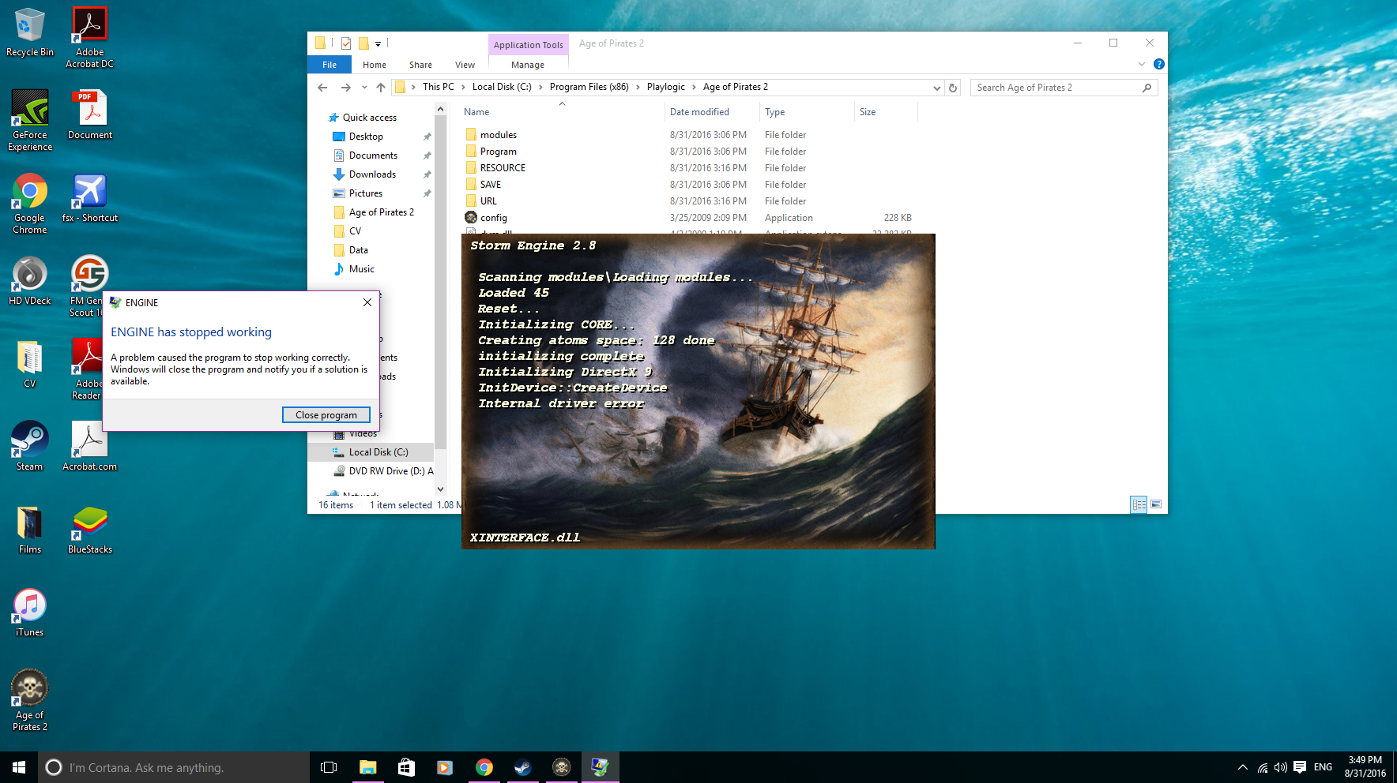
Task: Open recent locations dropdown arrow
Action: (364, 88)
